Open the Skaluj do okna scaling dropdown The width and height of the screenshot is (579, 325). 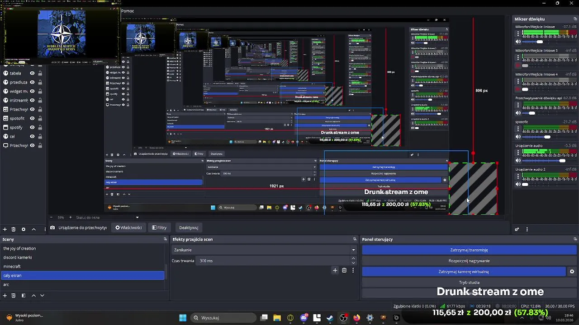coord(107,218)
